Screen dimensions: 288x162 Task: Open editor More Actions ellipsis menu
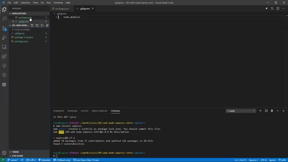click(283, 9)
